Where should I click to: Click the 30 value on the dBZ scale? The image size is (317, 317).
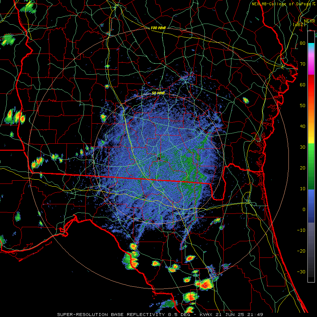(303, 147)
